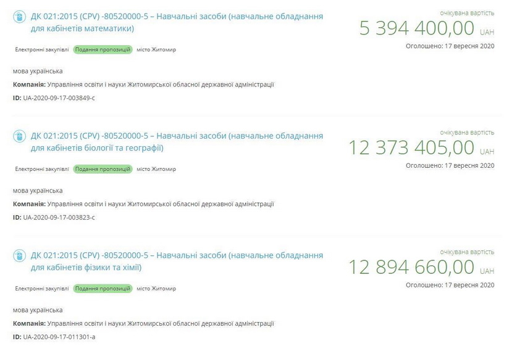Click 'мова українська' under the physics tender
This screenshot has width=525, height=351.
pos(38,310)
